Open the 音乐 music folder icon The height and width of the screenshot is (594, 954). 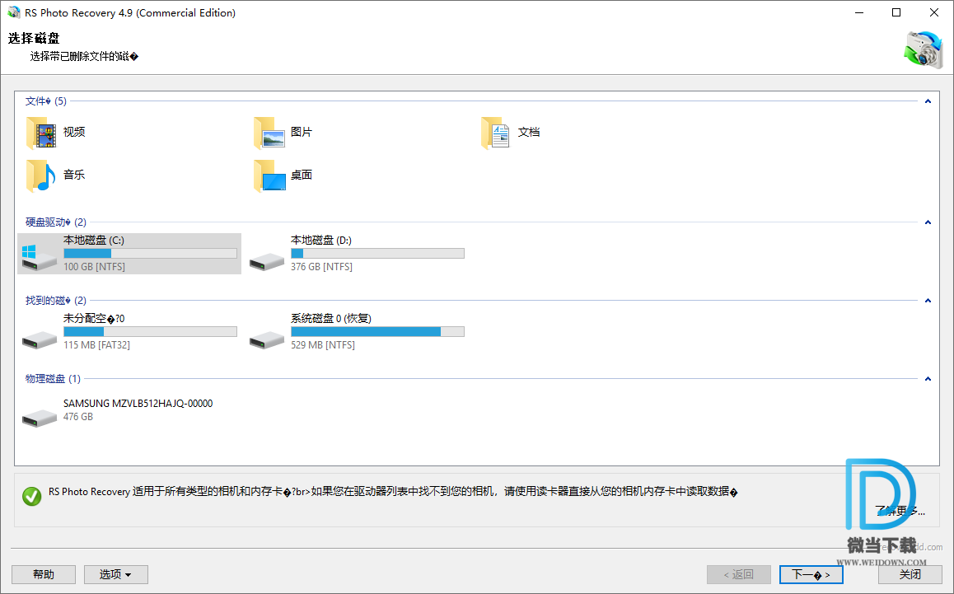(41, 175)
